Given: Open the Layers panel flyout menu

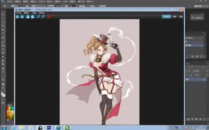Looking at the screenshot, I should (207, 64).
